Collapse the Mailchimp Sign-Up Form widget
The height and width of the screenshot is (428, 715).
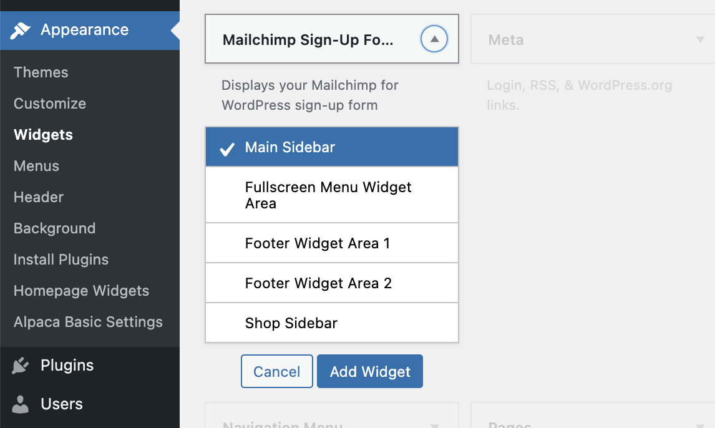pos(434,39)
